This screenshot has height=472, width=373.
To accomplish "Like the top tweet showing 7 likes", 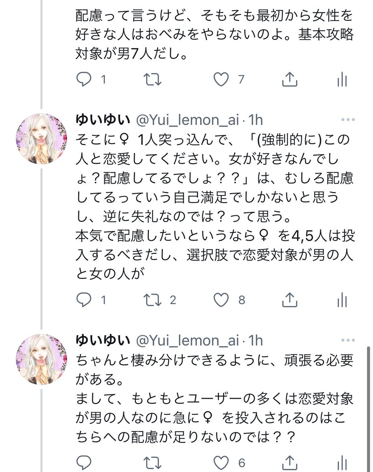I will tap(221, 80).
